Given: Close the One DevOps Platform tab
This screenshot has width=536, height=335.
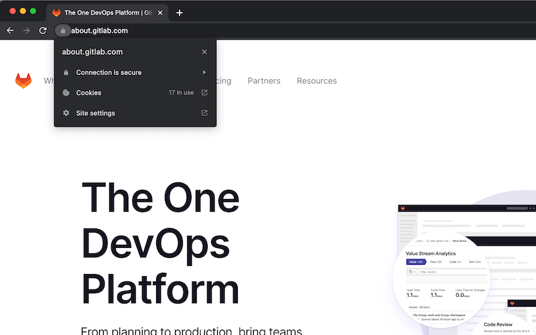Looking at the screenshot, I should click(x=160, y=13).
